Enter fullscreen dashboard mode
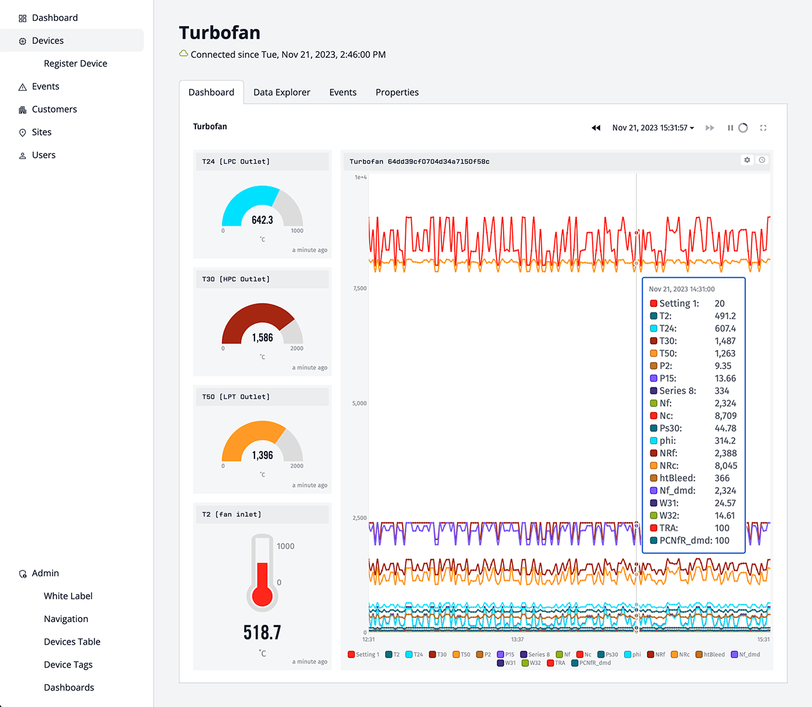Screen dimensions: 812x707 tap(763, 128)
